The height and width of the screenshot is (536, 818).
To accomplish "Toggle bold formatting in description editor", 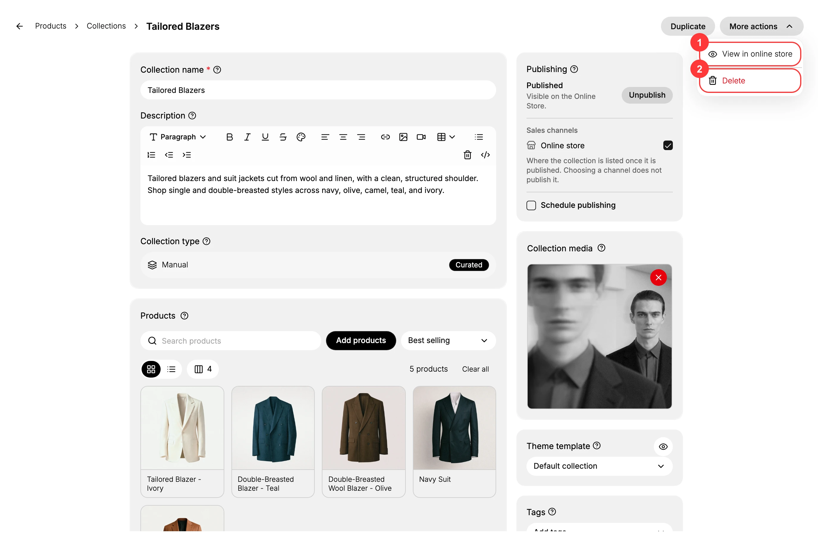I will click(x=230, y=137).
